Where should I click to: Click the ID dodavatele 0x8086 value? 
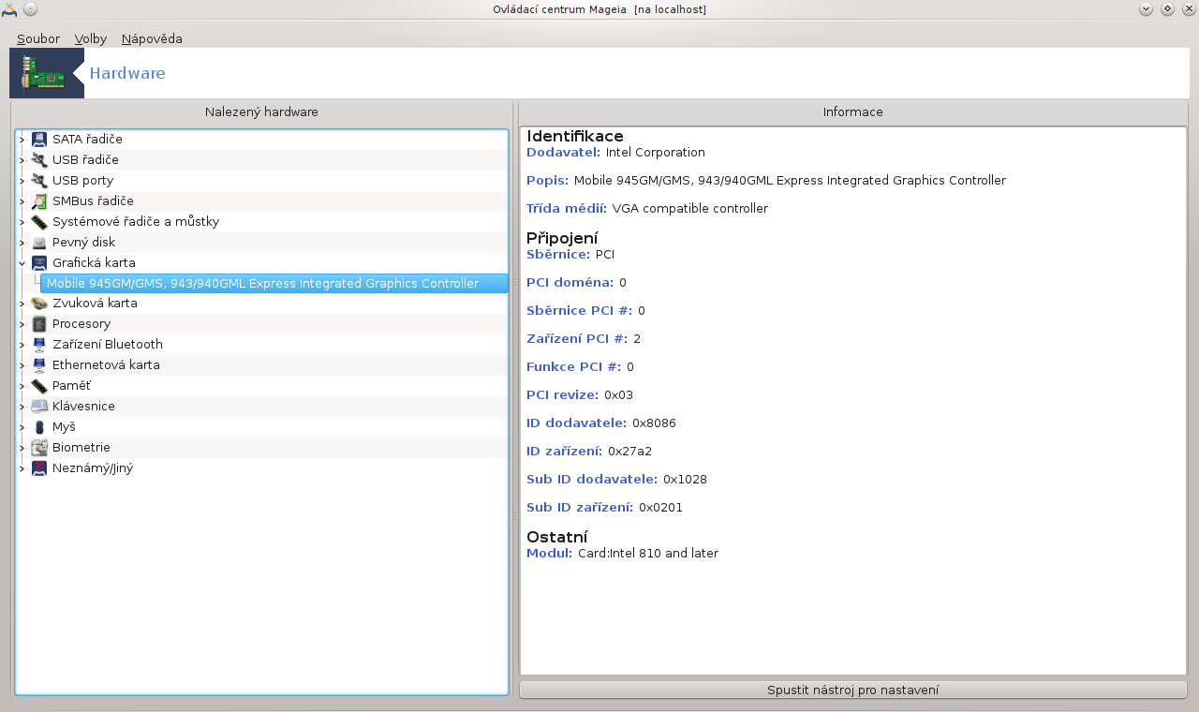coord(654,423)
